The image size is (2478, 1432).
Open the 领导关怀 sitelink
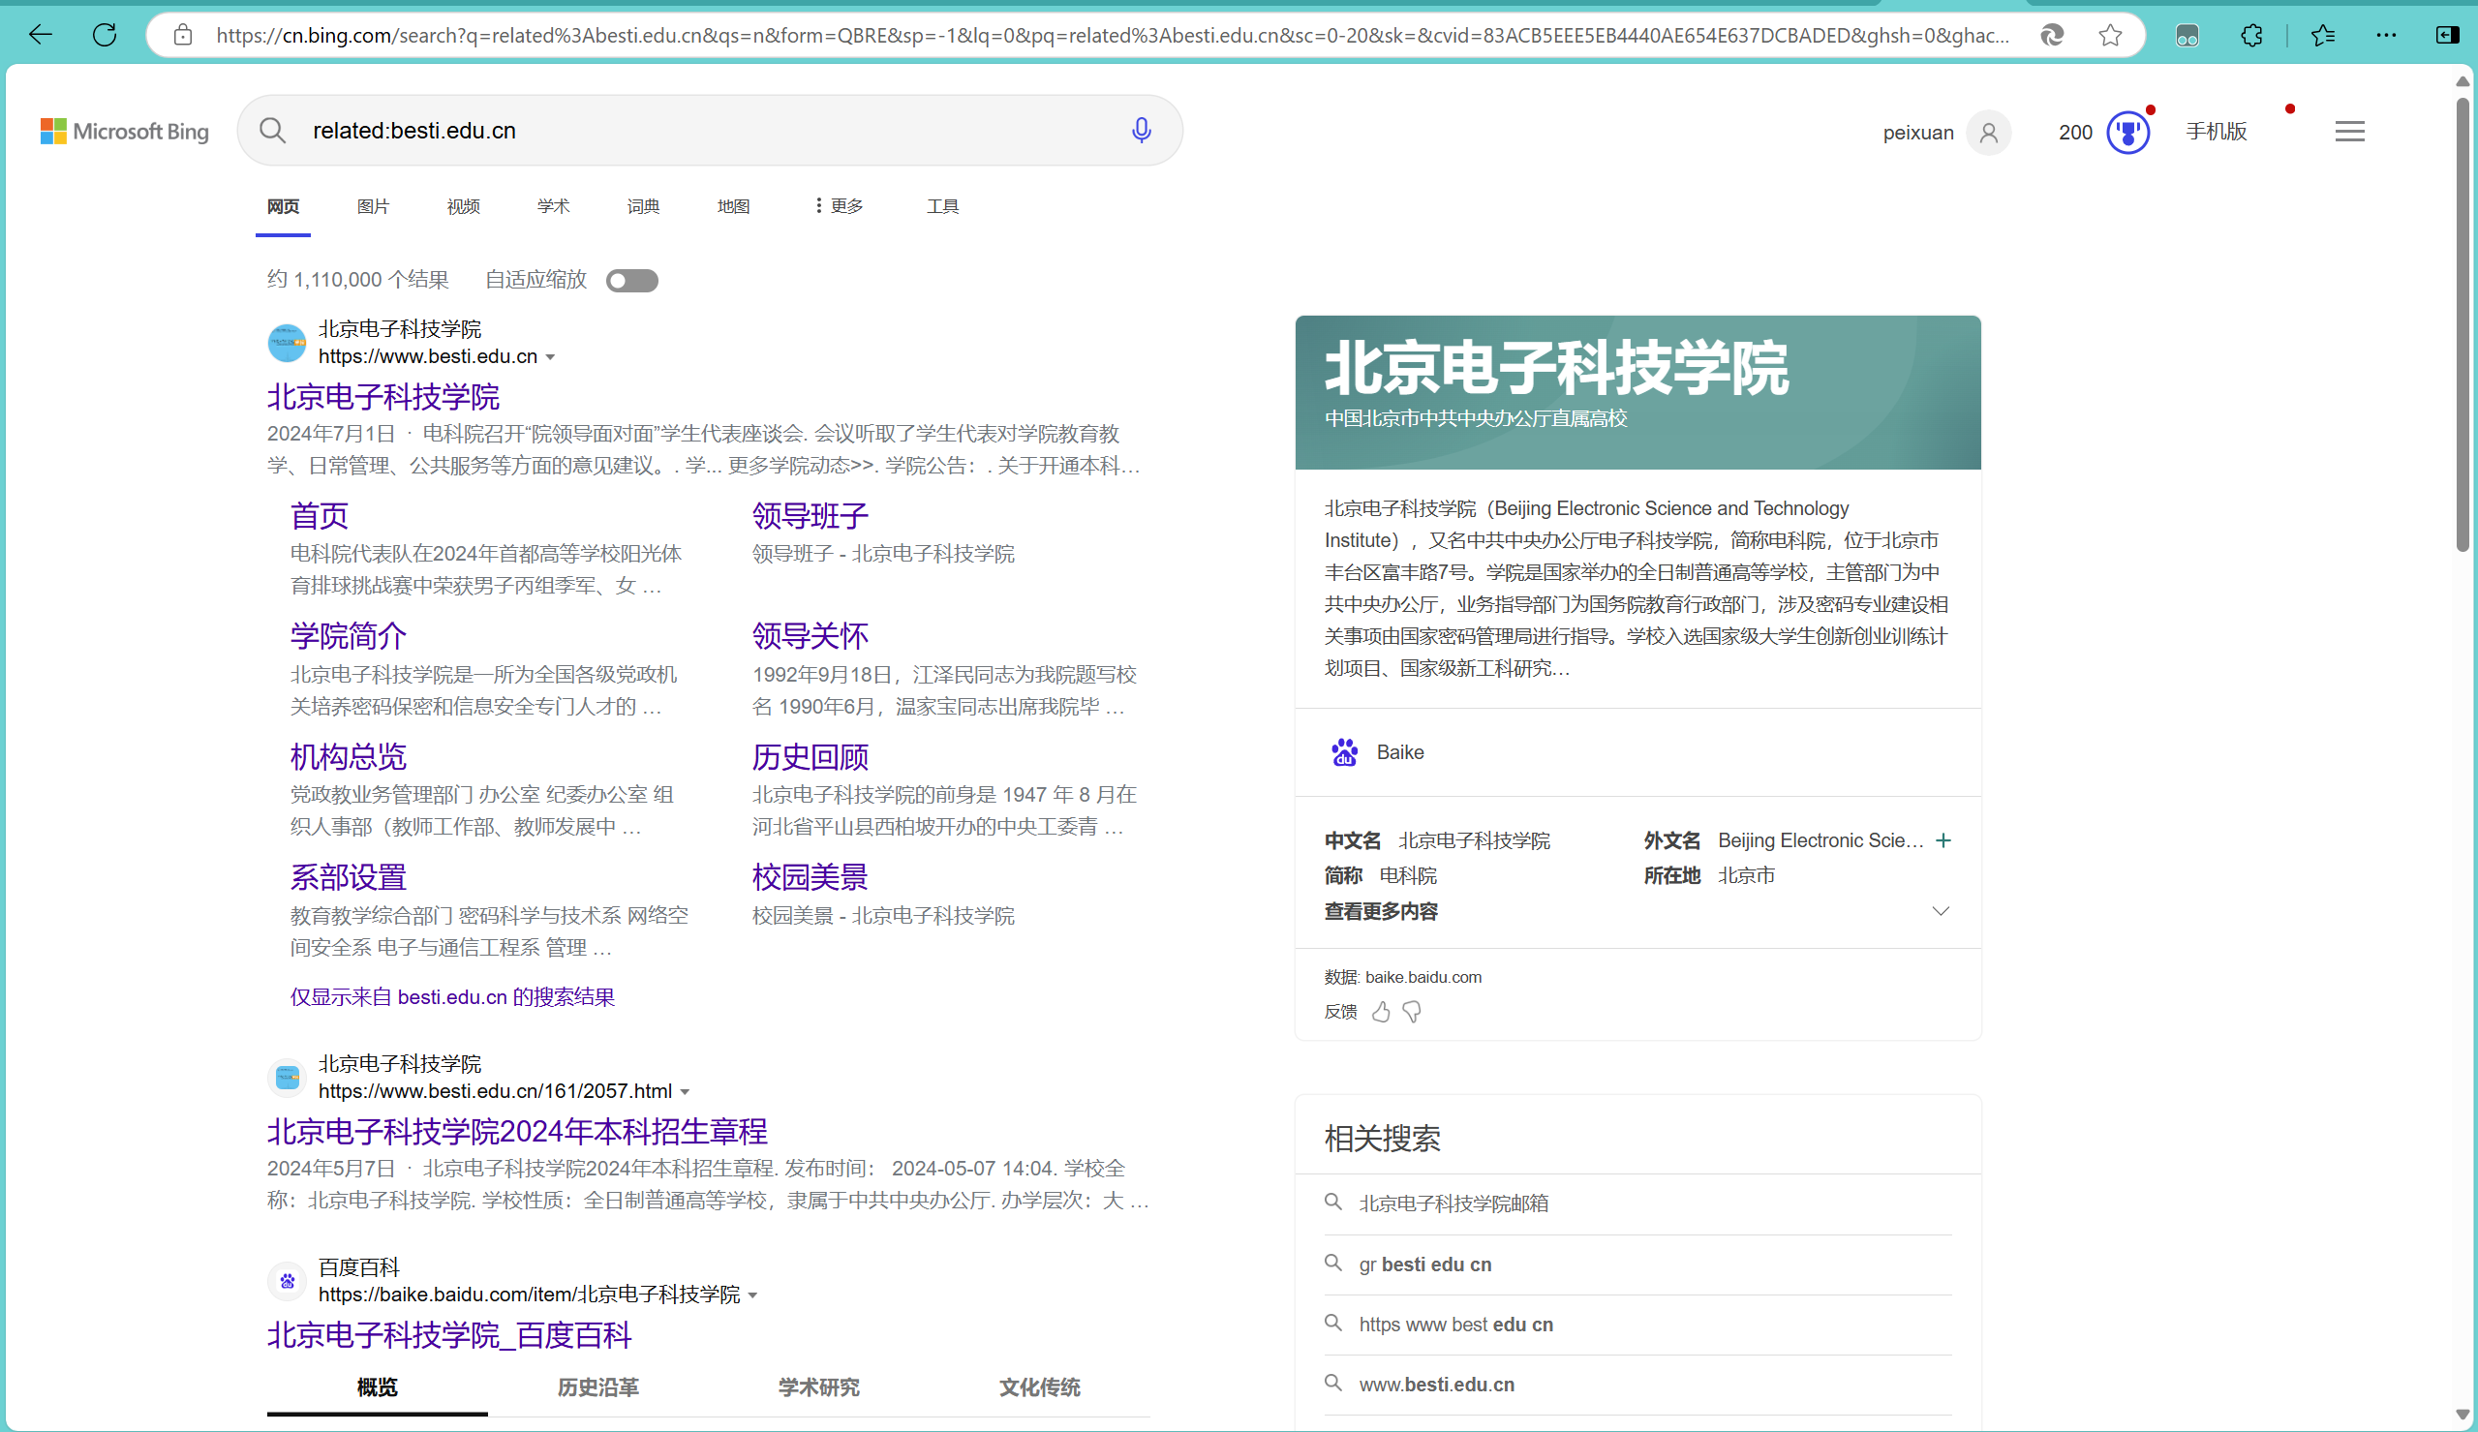point(811,636)
